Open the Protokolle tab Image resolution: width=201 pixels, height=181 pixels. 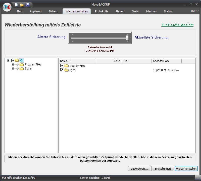coord(102,11)
